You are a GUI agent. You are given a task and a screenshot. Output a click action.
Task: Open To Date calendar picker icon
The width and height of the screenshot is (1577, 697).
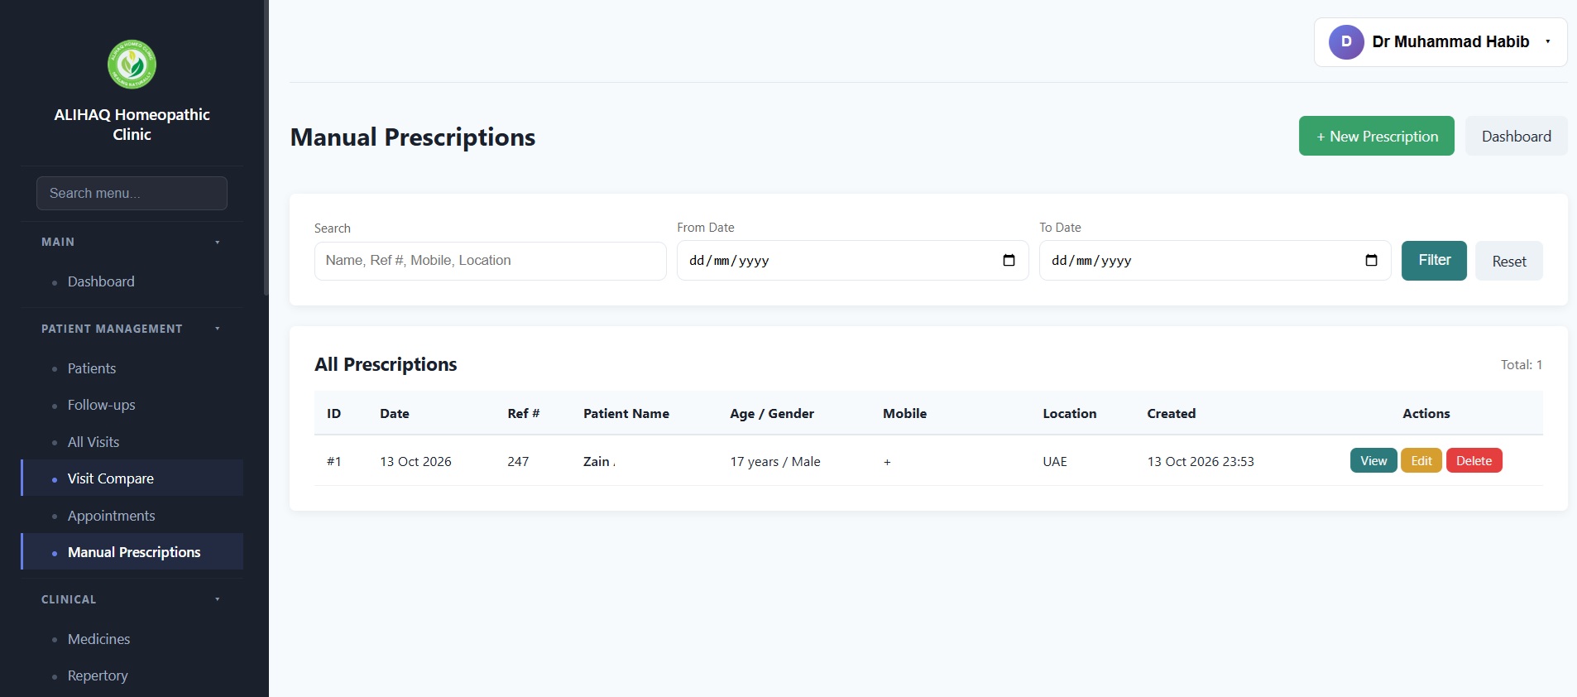tap(1371, 260)
